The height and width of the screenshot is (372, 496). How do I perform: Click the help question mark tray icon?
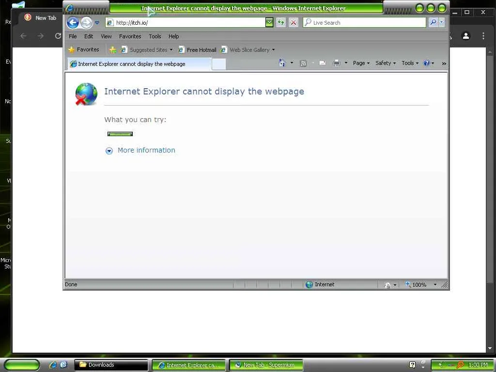(x=412, y=365)
